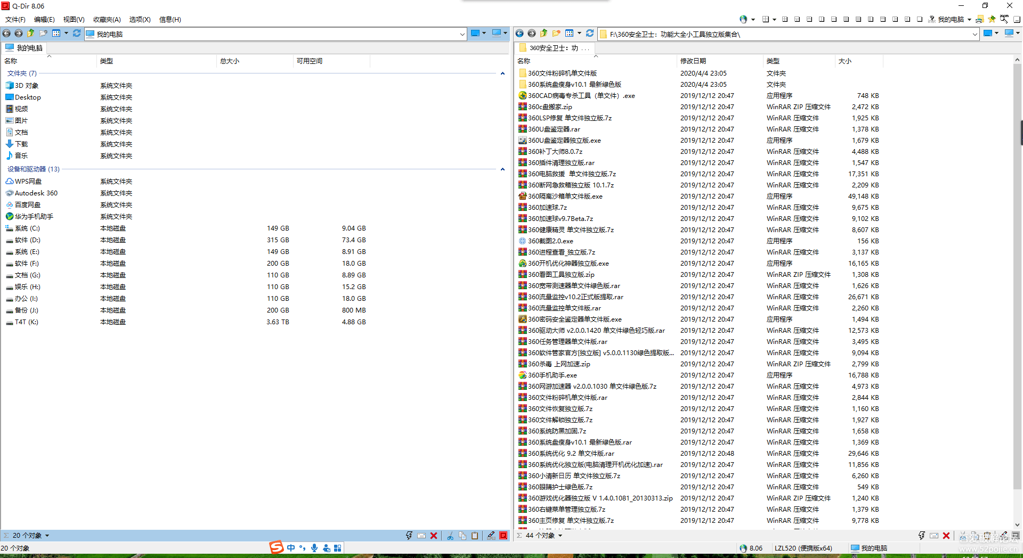Open the 视图(V) menu
The width and height of the screenshot is (1023, 558).
click(x=74, y=19)
